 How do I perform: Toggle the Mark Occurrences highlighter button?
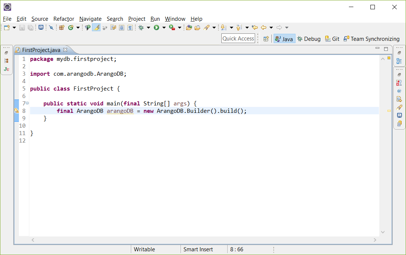(x=96, y=27)
